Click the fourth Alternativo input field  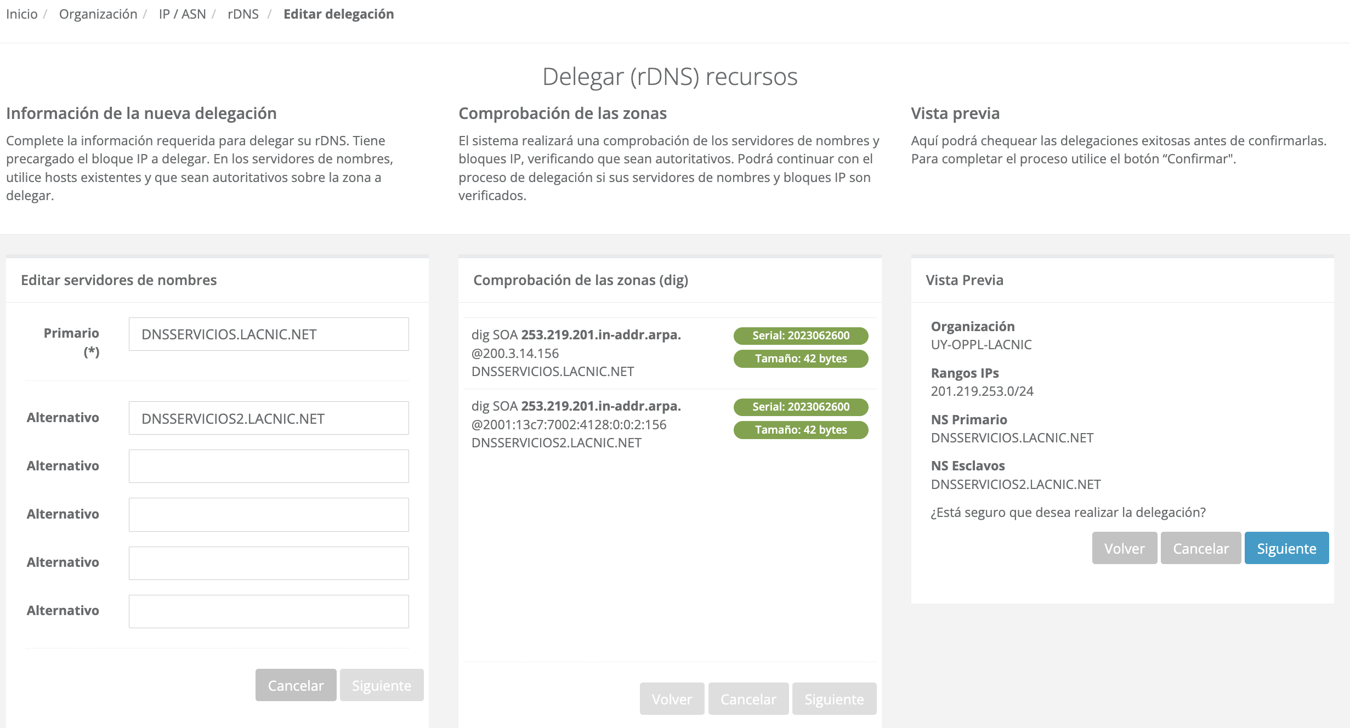(269, 563)
